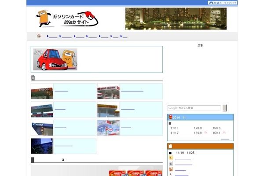Open the Esso Express station thumbnail
Image resolution: width=264 pixels, height=176 pixels.
click(108, 91)
